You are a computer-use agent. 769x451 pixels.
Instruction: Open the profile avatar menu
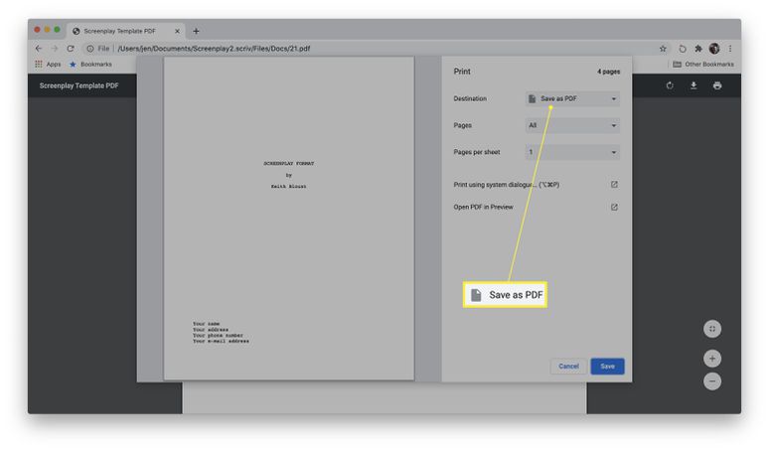[x=714, y=49]
